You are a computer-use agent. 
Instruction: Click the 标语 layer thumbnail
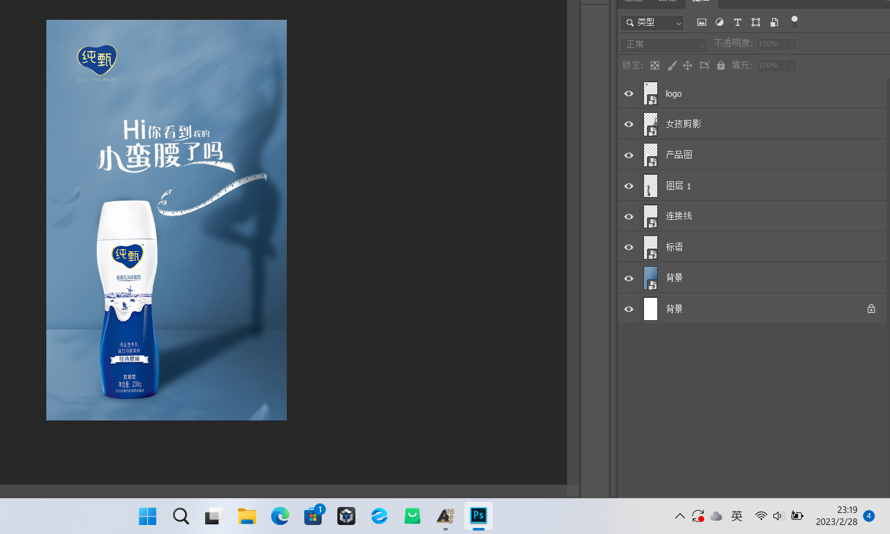[651, 247]
